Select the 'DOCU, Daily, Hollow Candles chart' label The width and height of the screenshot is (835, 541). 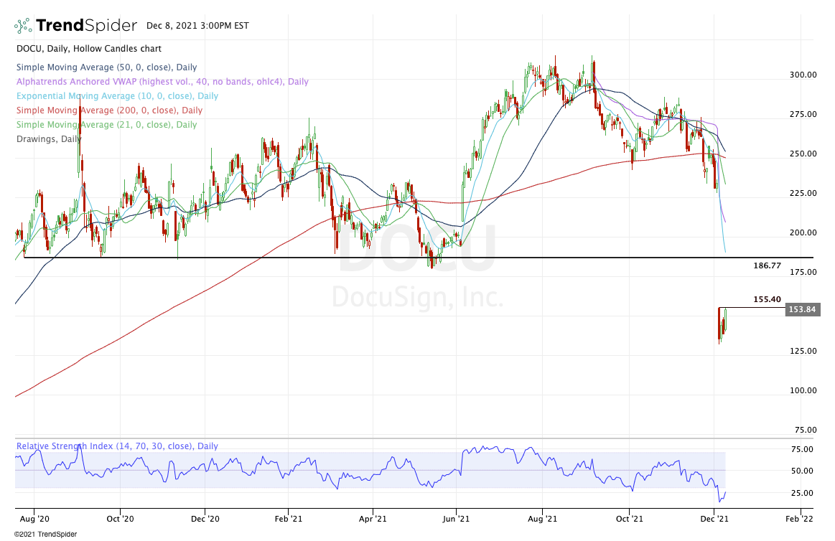pyautogui.click(x=89, y=48)
